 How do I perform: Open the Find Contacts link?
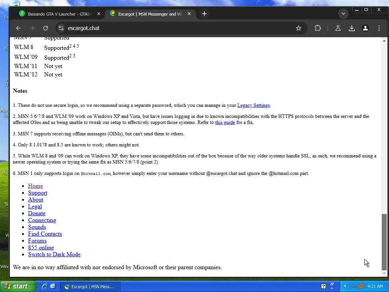45,234
